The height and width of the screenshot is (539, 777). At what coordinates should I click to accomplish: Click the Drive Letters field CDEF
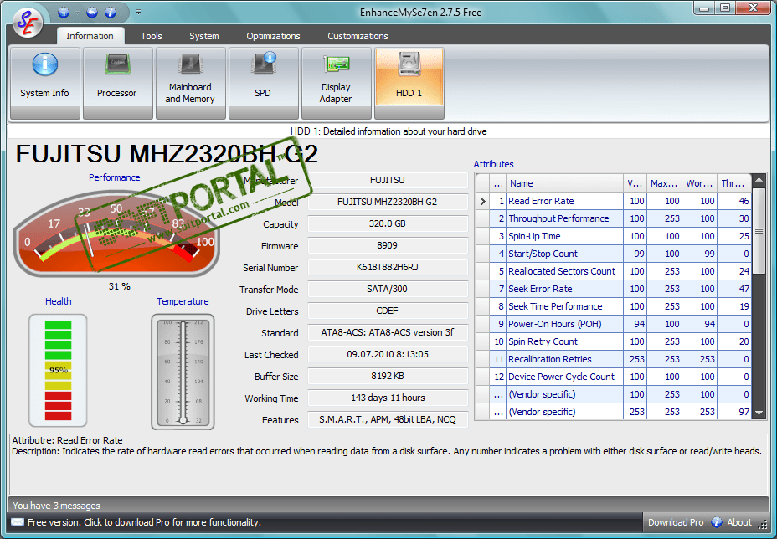coord(388,311)
